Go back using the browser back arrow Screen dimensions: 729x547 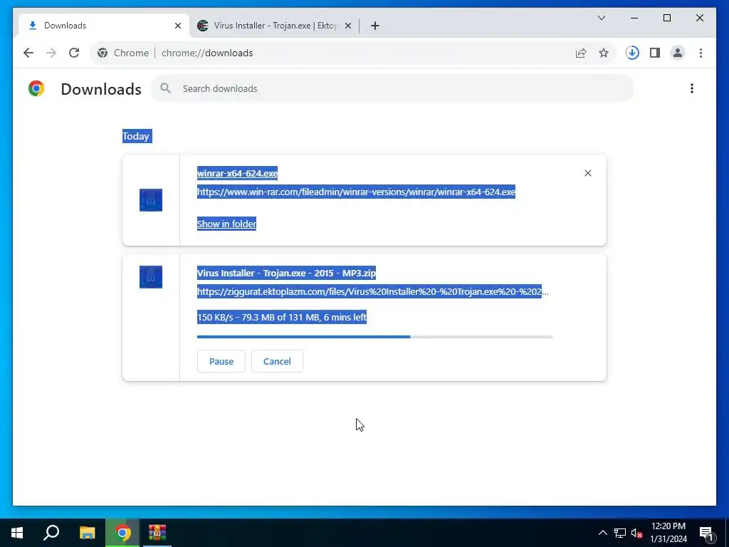tap(28, 53)
